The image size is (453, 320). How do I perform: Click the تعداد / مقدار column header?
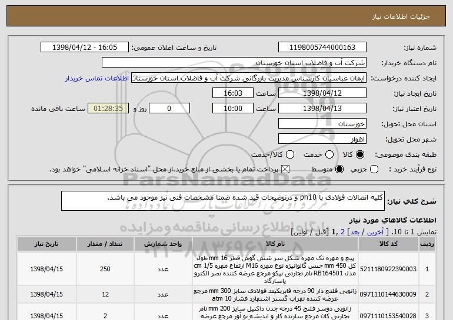click(x=105, y=244)
